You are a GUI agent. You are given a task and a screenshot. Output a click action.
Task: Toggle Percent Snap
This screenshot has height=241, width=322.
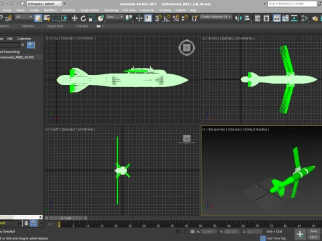coord(176,18)
